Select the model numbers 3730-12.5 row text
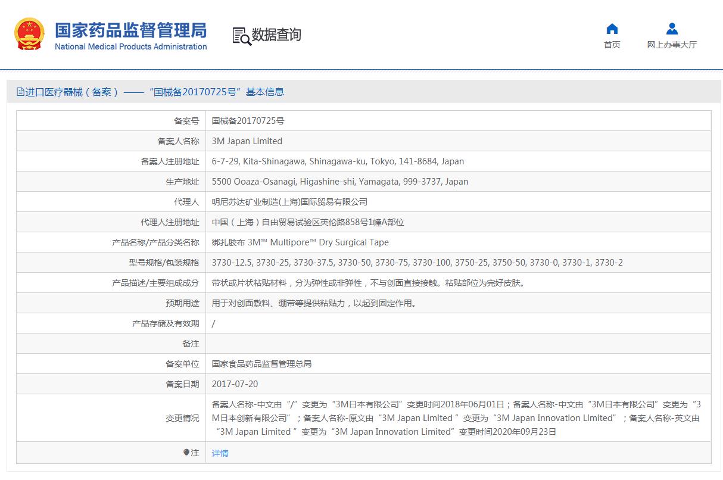 417,263
